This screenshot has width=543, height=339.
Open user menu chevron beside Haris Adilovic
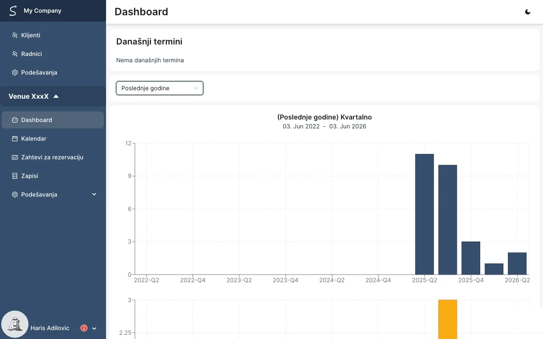(94, 328)
